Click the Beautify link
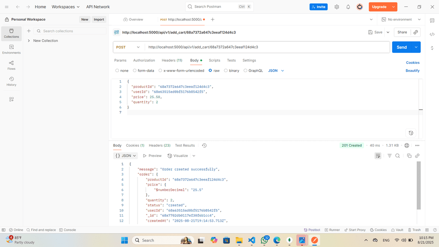Screen dimensions: 439x247 412,71
